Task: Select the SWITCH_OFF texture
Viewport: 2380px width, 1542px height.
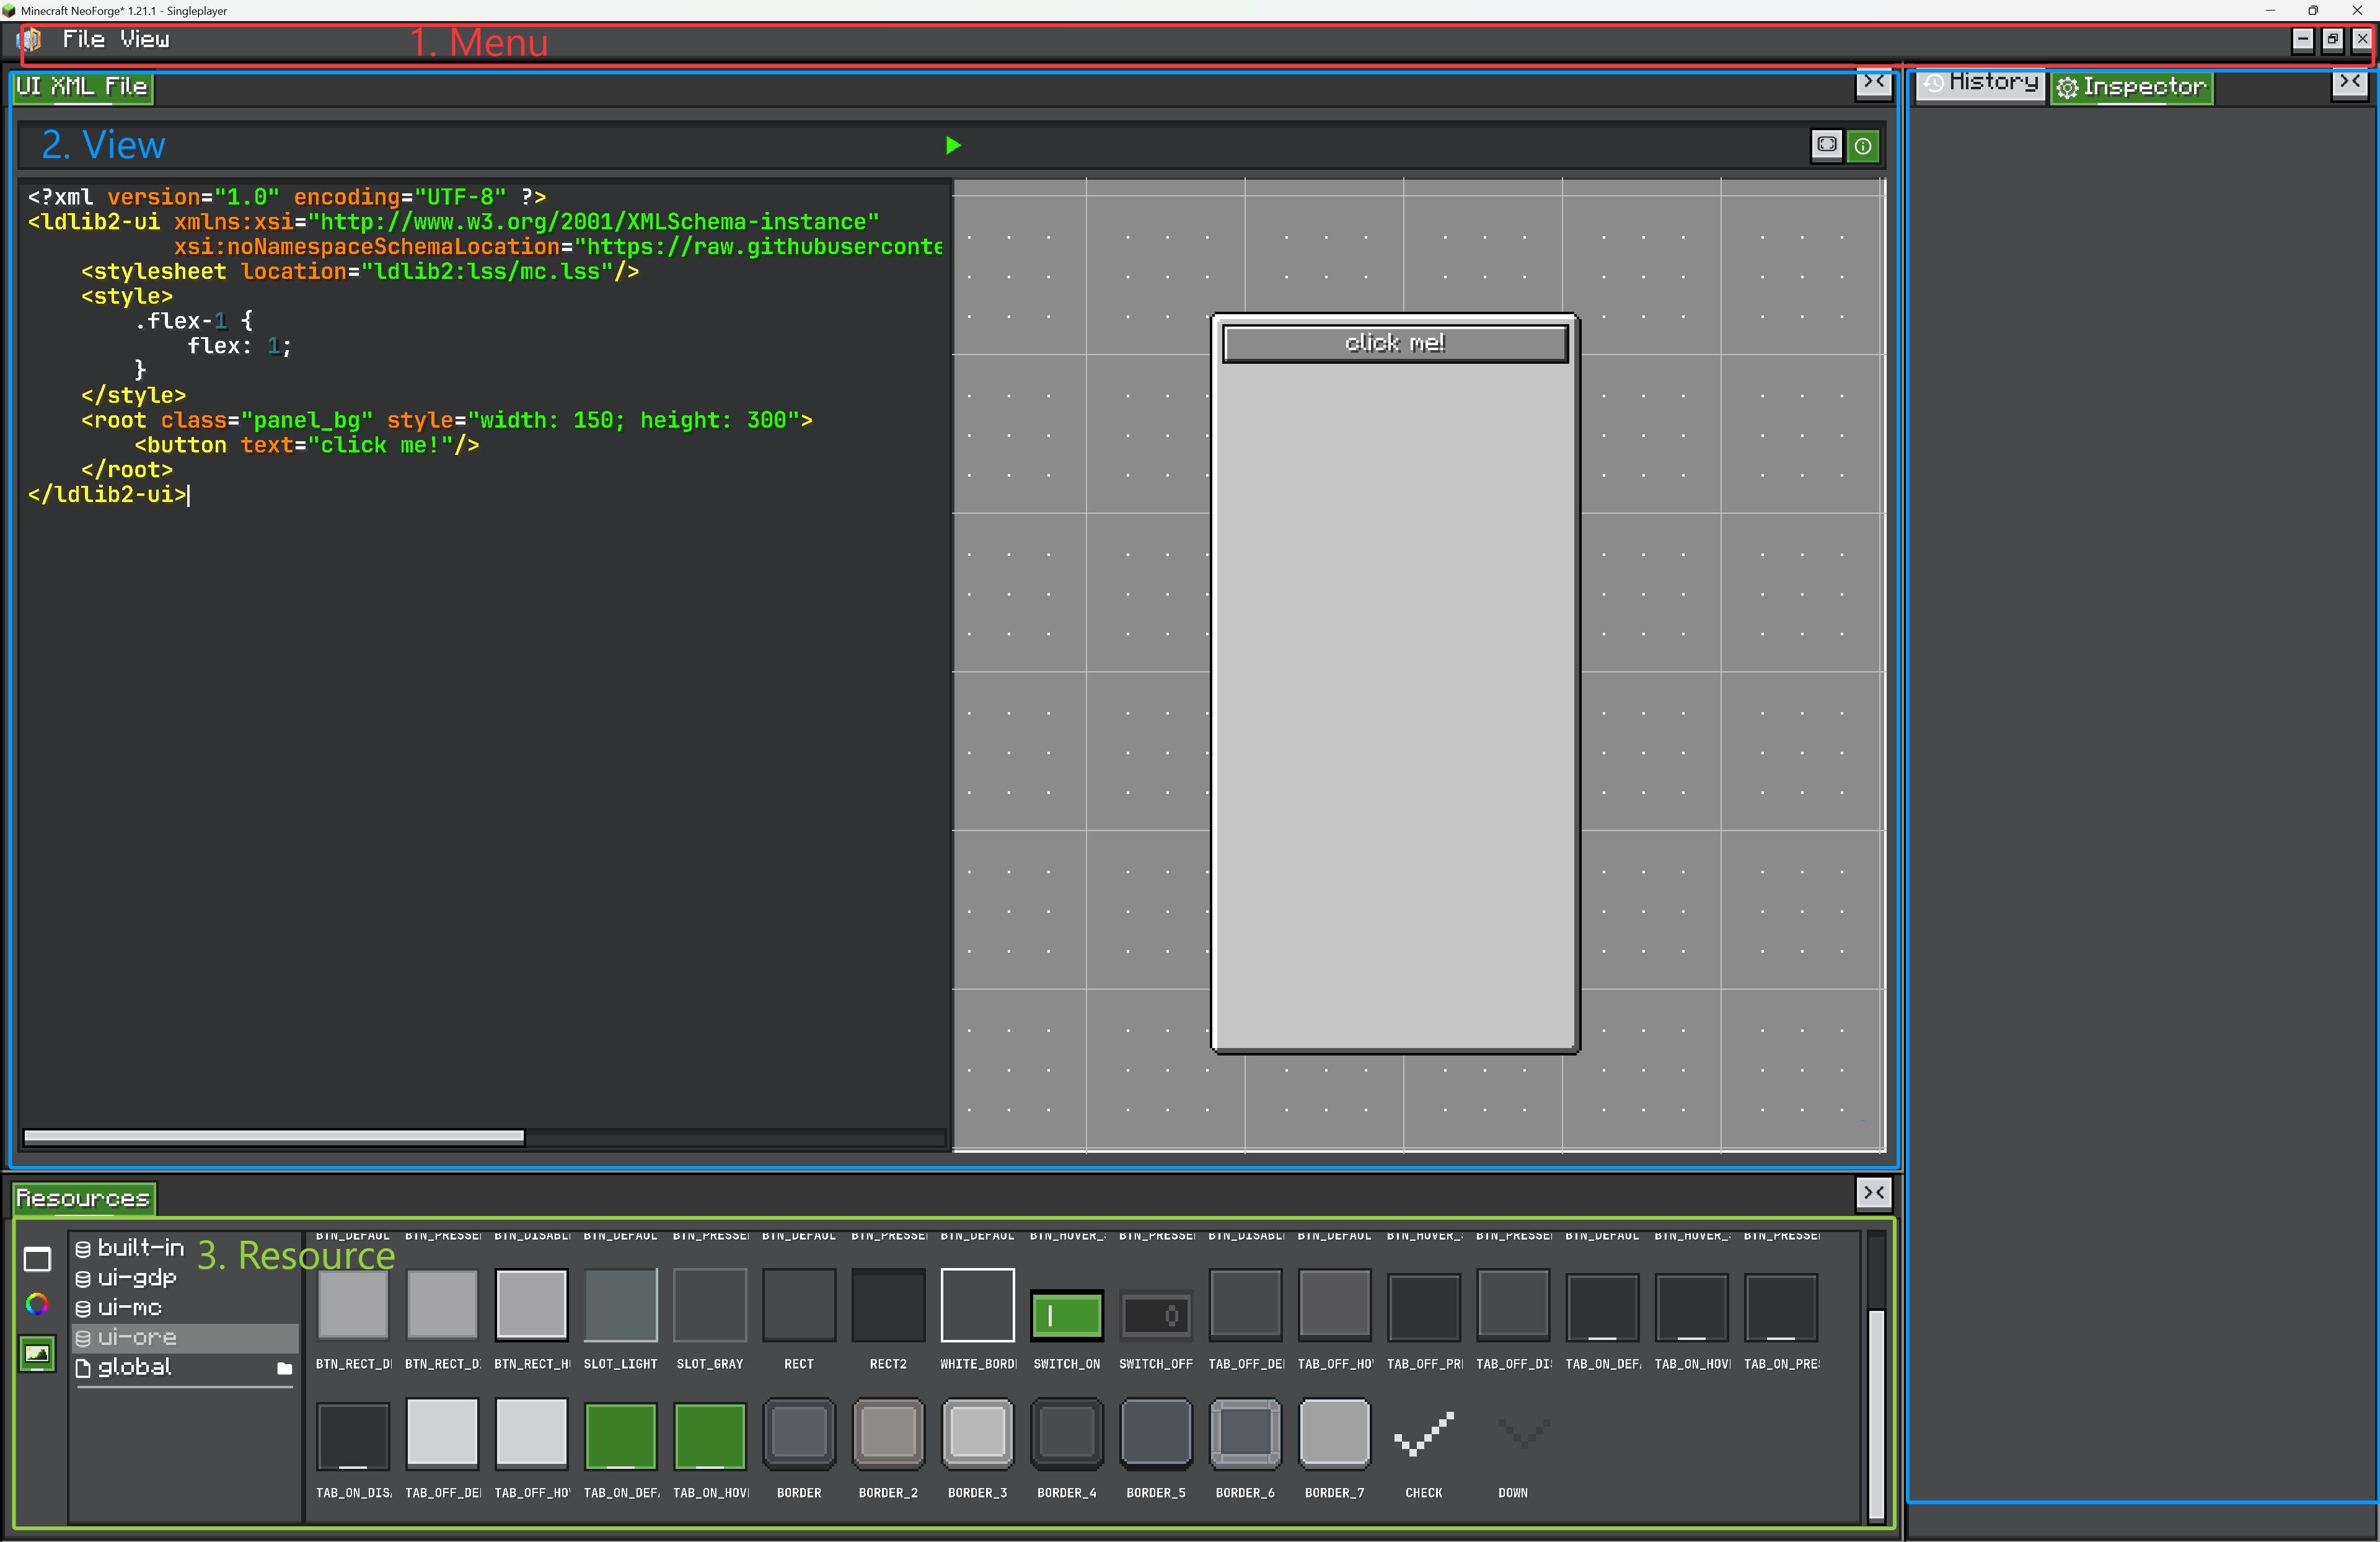Action: [1156, 1316]
